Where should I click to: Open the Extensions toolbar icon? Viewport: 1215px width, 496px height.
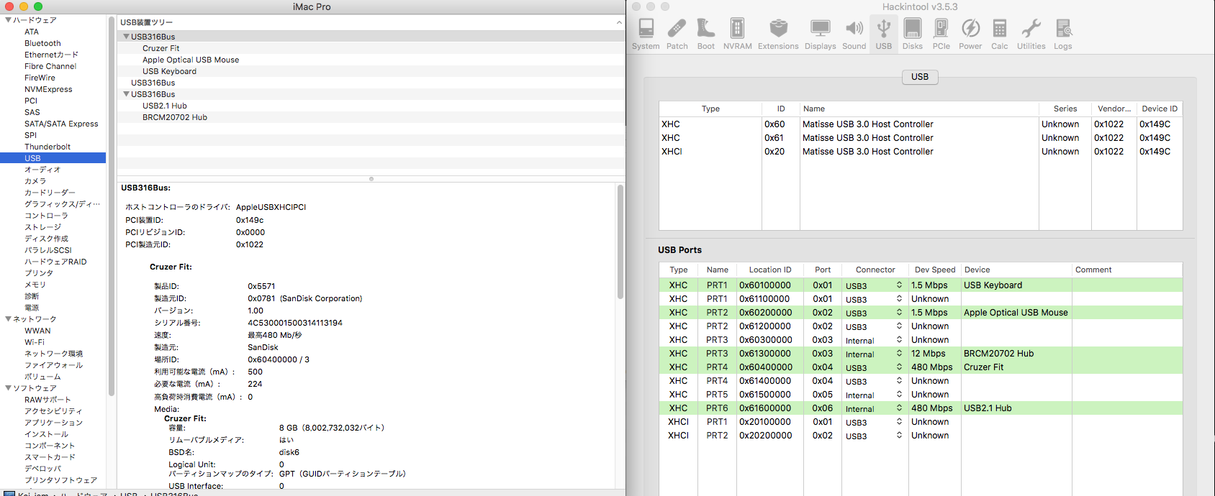click(777, 34)
